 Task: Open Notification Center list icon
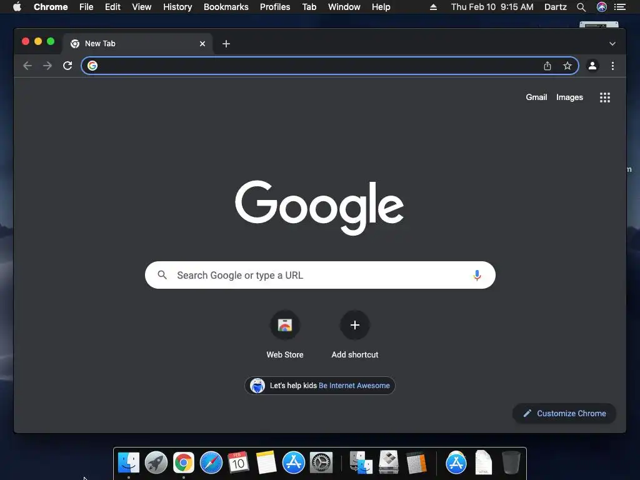tap(620, 7)
